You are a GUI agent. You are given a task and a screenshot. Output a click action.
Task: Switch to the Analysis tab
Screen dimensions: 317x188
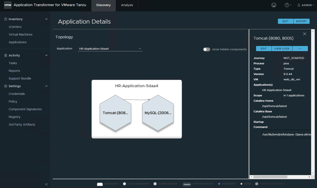127,5
